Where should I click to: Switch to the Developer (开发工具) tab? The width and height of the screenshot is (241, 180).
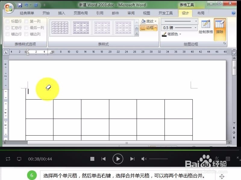165,13
